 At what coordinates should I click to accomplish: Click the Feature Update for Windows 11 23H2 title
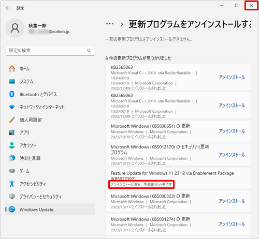point(172,176)
